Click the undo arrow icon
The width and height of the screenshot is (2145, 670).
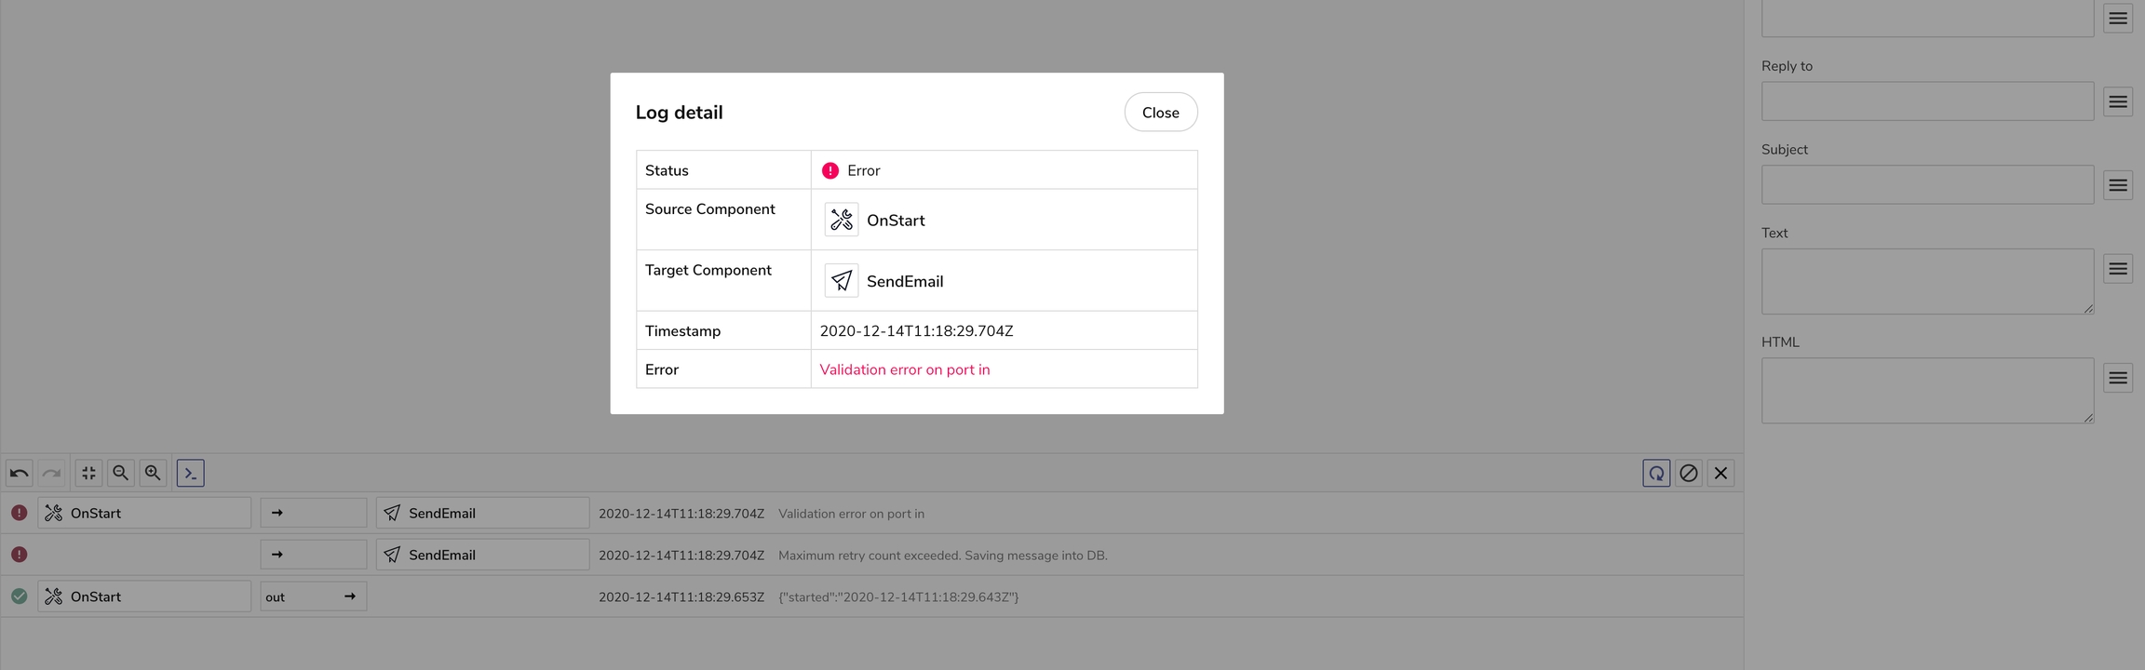pyautogui.click(x=19, y=473)
